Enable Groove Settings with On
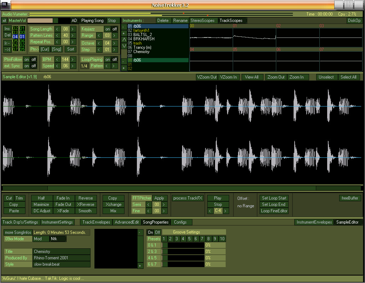This screenshot has height=283, width=365. pos(150,232)
